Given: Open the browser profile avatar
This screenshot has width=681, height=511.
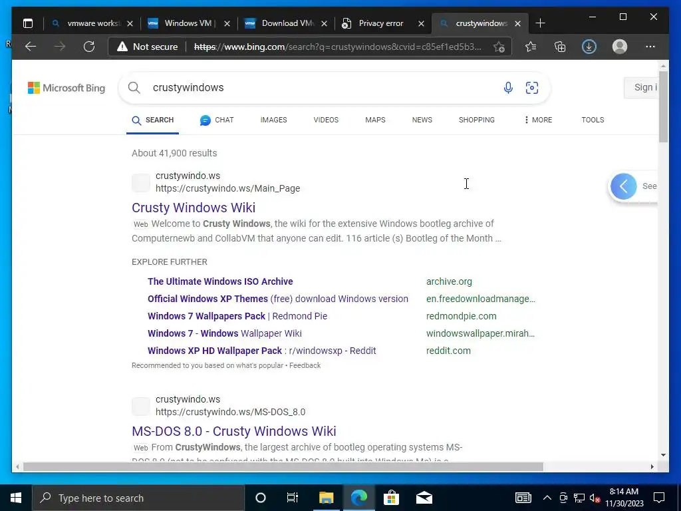Looking at the screenshot, I should (x=620, y=47).
